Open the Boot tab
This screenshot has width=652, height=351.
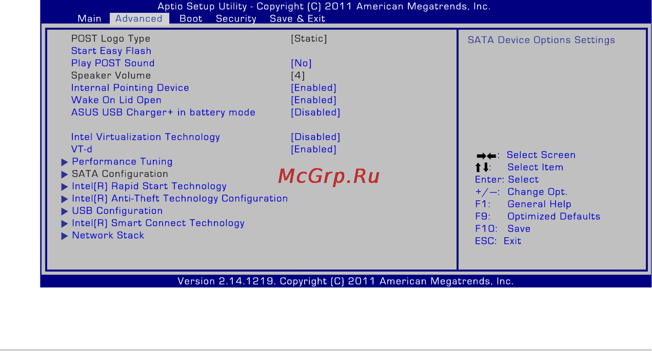click(191, 18)
